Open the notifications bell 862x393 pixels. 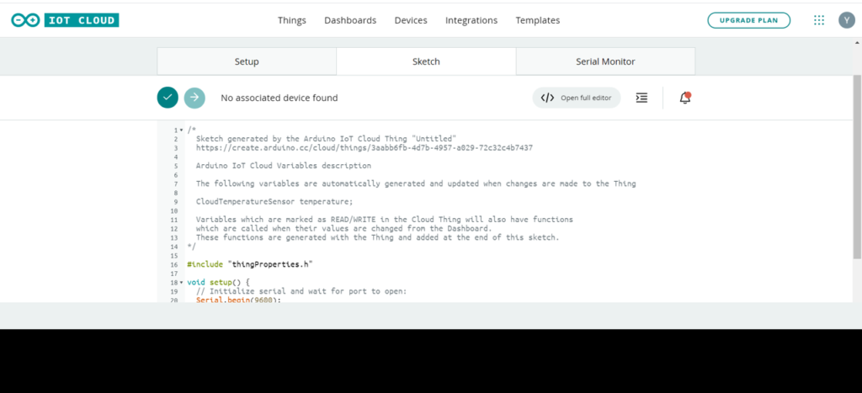tap(685, 98)
